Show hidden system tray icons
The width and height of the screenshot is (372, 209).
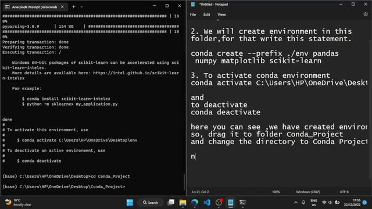(x=296, y=203)
